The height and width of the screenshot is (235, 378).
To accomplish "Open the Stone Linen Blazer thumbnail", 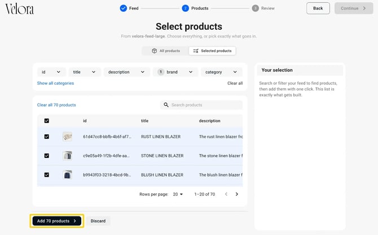I will click(67, 156).
